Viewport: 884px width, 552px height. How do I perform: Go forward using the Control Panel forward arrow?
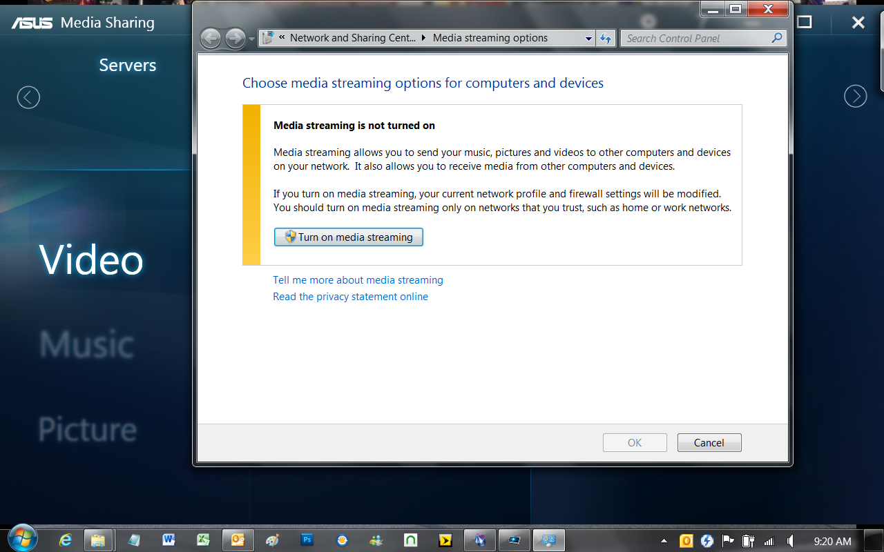(235, 39)
